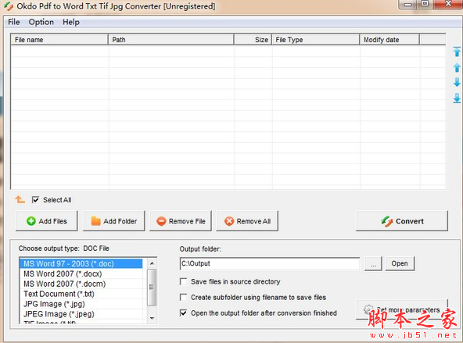463x343 pixels.
Task: Click the Set more parameters gear button
Action: point(401,309)
